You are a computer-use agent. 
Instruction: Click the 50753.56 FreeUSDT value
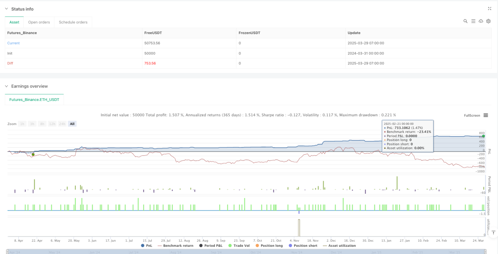pyautogui.click(x=152, y=43)
